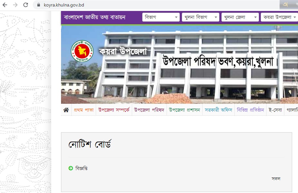This screenshot has height=193, width=298.
Task: Open the খুলনা জেলা dropdown
Action: [x=240, y=17]
